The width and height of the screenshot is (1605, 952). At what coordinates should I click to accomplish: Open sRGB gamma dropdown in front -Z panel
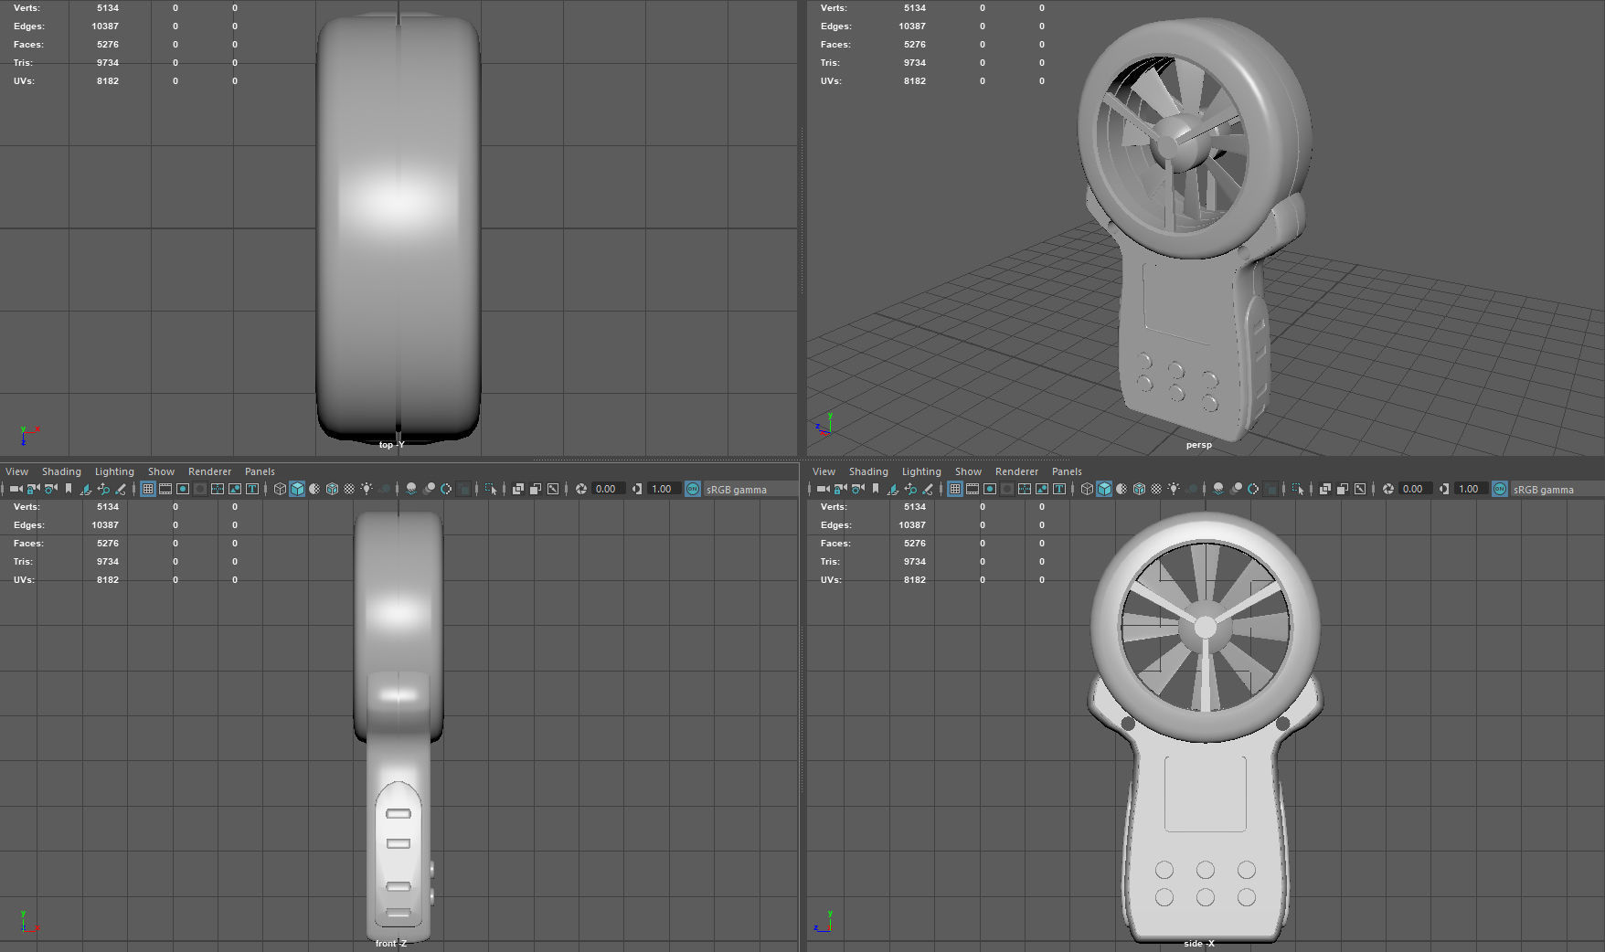(x=749, y=489)
